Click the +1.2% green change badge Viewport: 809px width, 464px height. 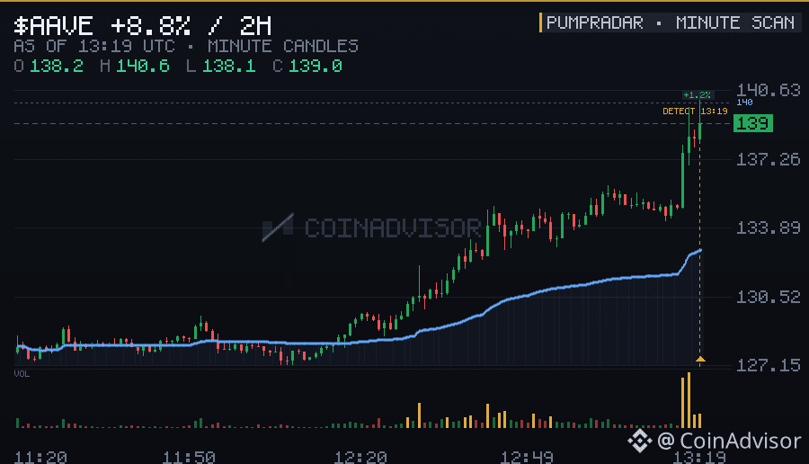point(697,95)
